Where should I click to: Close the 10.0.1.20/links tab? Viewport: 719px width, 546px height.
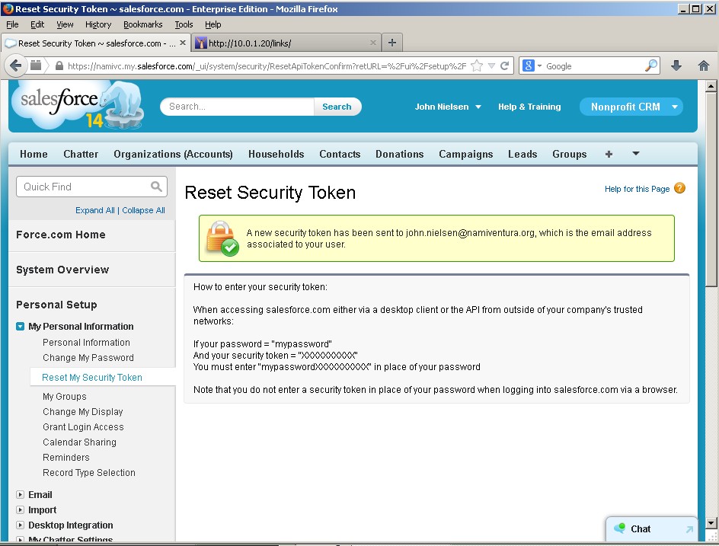click(x=372, y=43)
